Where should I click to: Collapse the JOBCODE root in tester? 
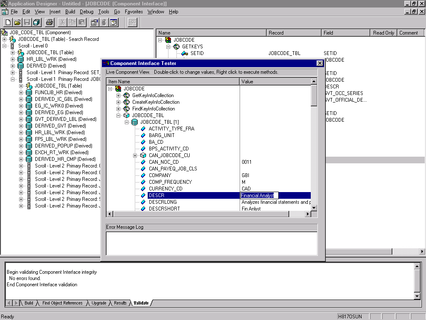110,89
